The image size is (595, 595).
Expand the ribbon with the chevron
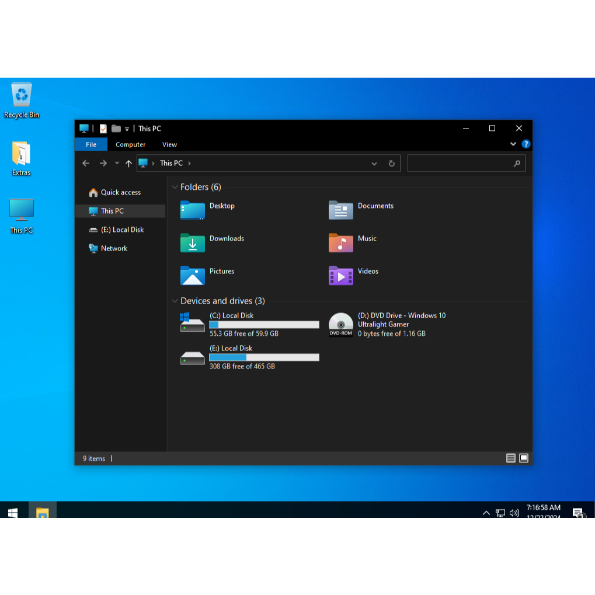coord(513,144)
